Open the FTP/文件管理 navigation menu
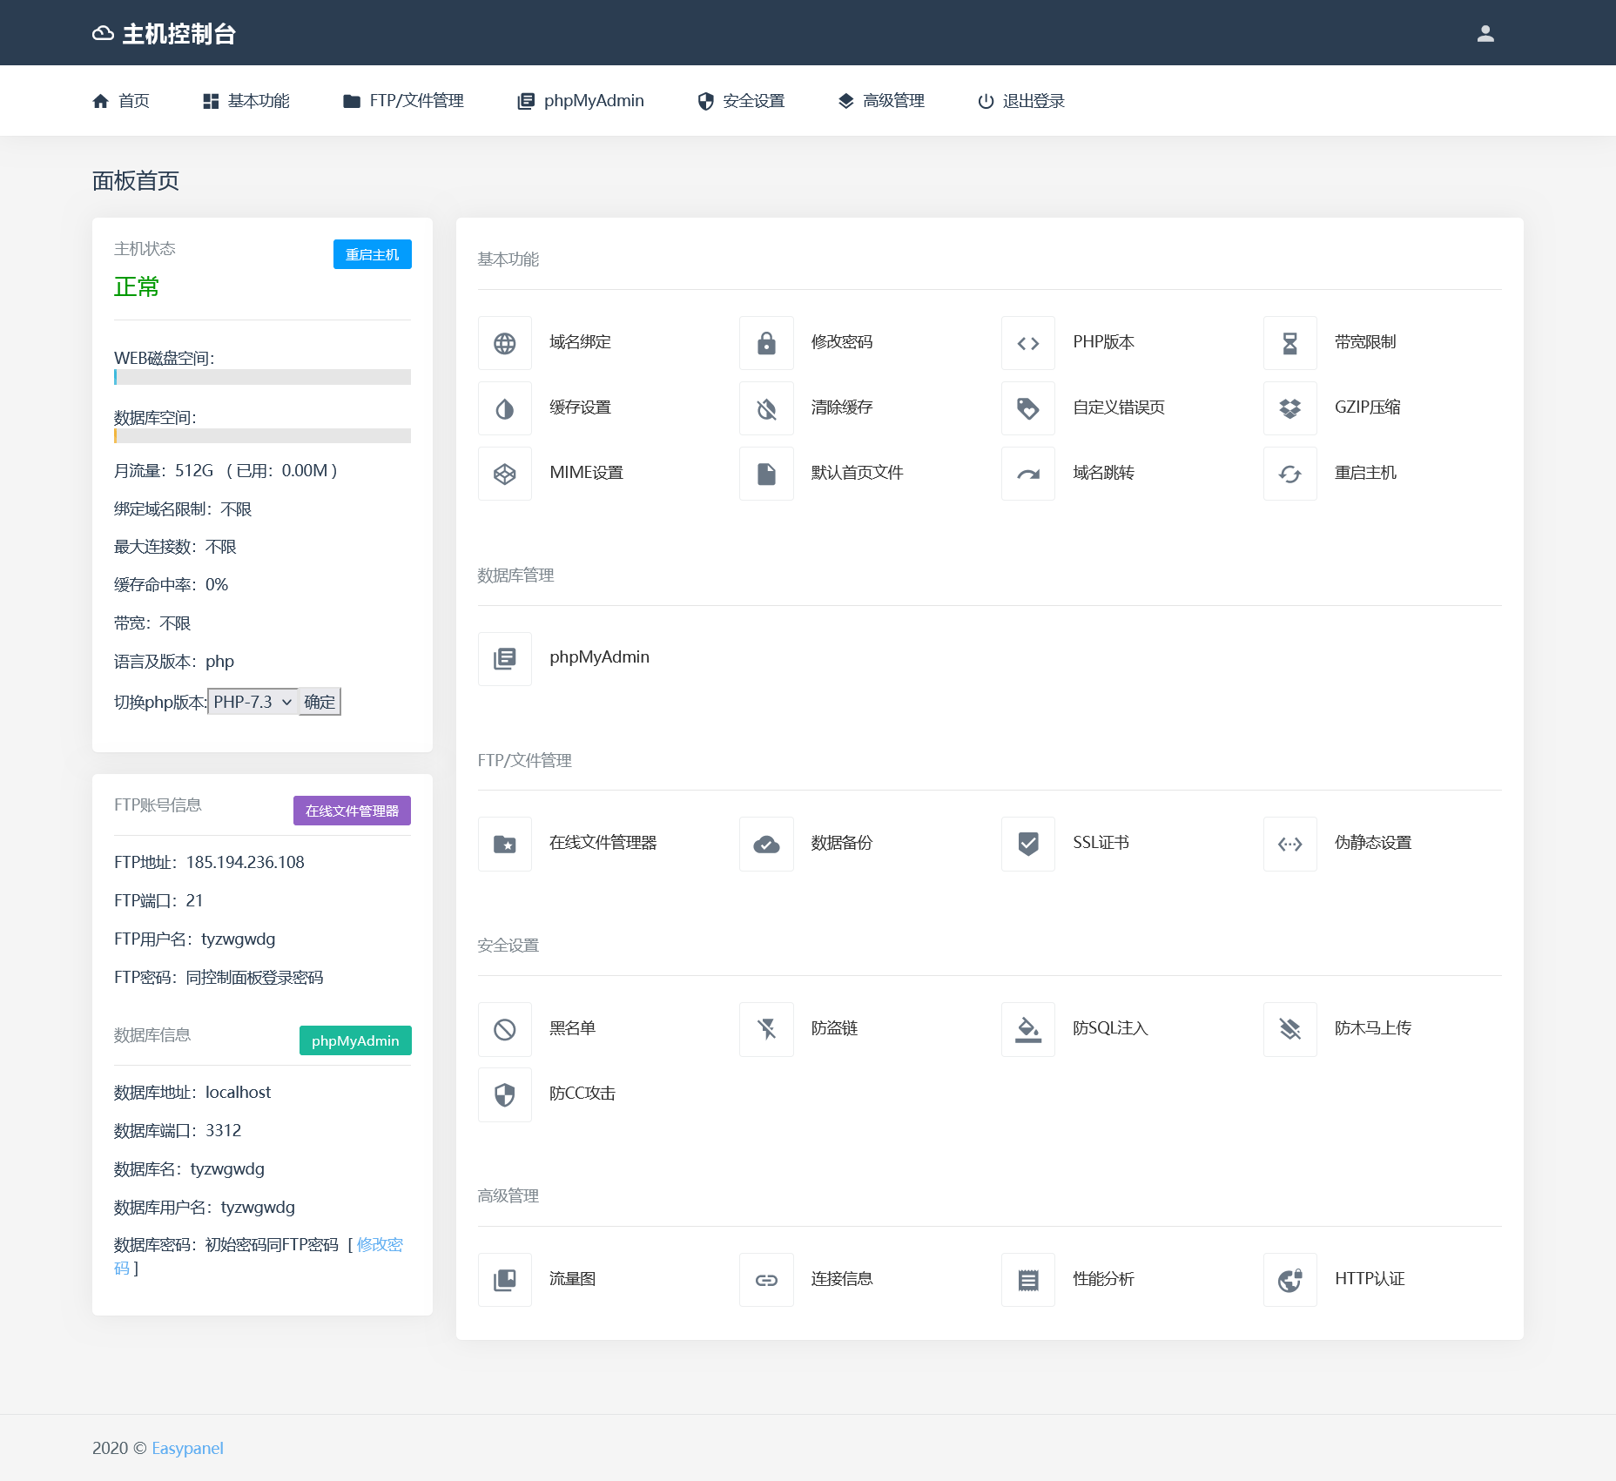The width and height of the screenshot is (1616, 1481). point(404,101)
